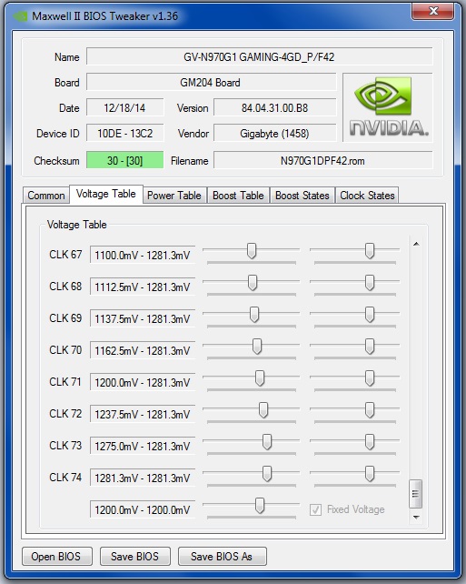466x584 pixels.
Task: Click CLK 69 value 1137.5mV - 1281.3mV
Action: point(143,319)
